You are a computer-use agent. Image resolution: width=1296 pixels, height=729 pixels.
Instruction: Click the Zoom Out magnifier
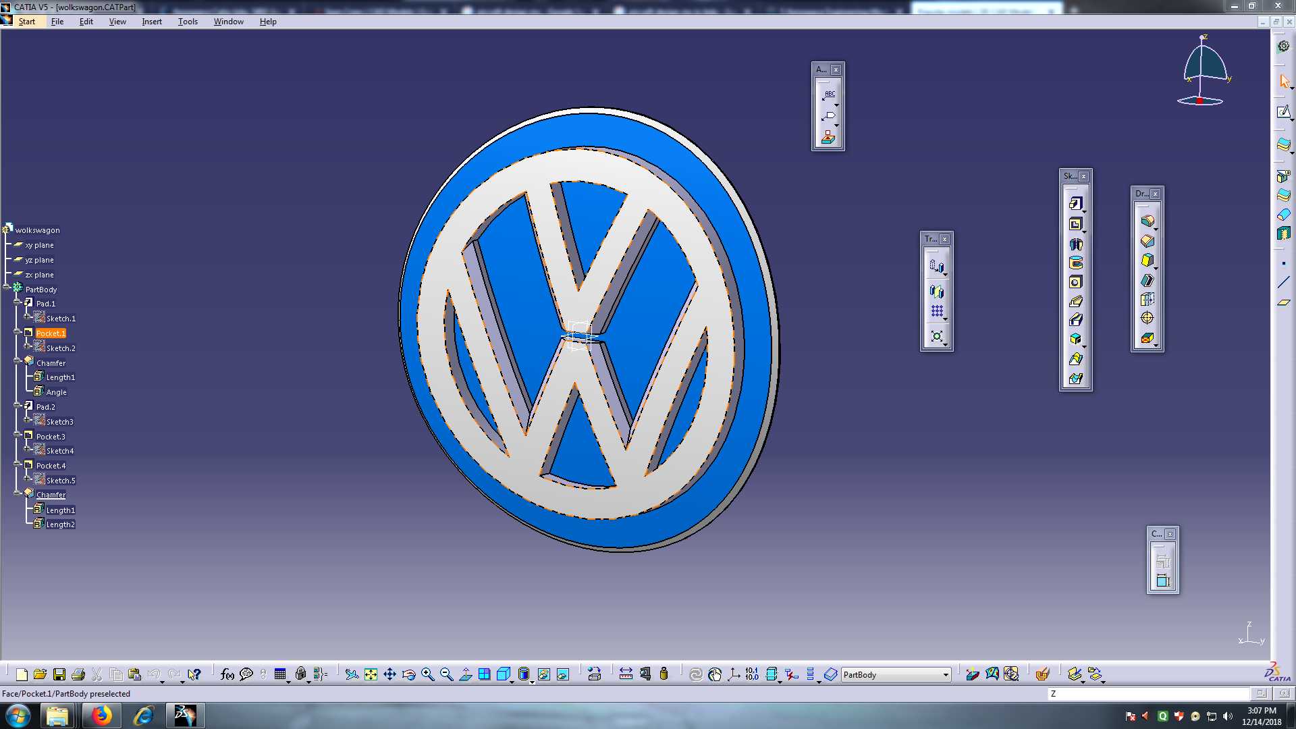[x=446, y=674]
